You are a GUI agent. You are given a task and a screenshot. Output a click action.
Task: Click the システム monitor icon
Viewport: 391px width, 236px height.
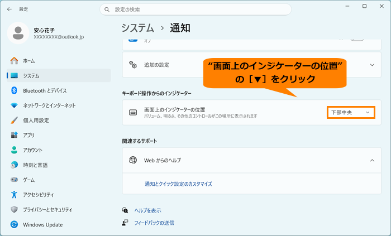(14, 75)
